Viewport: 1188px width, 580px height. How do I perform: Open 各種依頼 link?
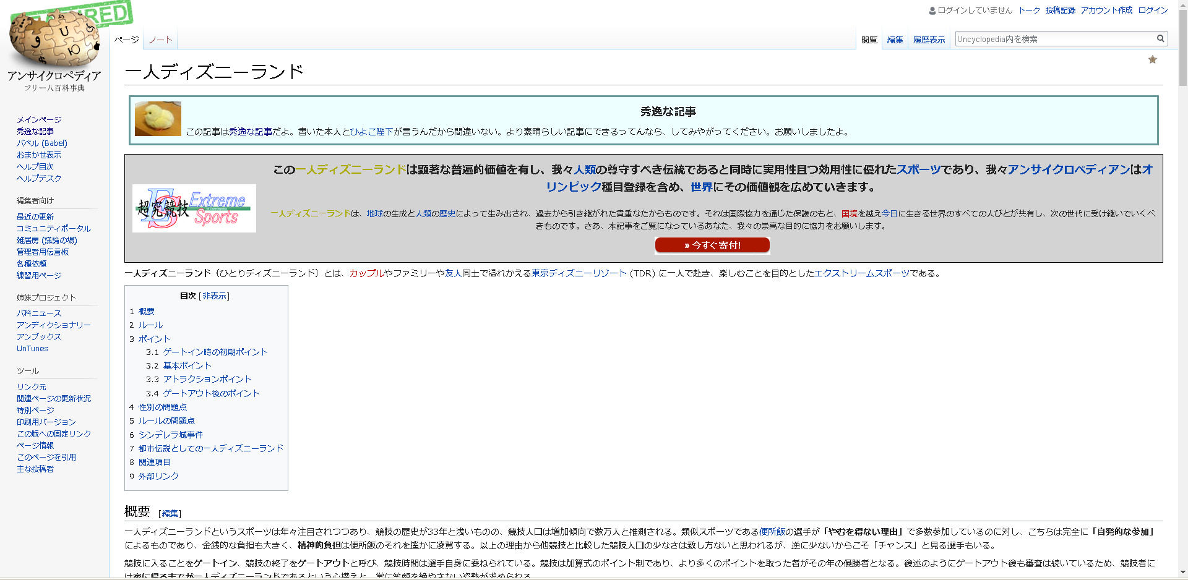click(32, 263)
